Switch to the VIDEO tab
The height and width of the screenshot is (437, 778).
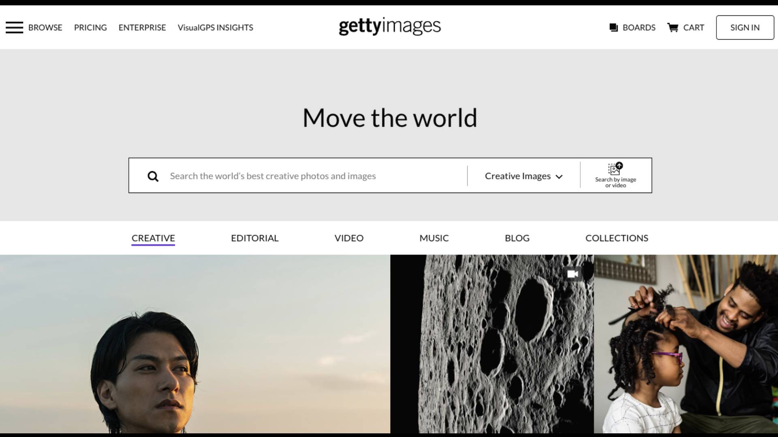point(349,238)
